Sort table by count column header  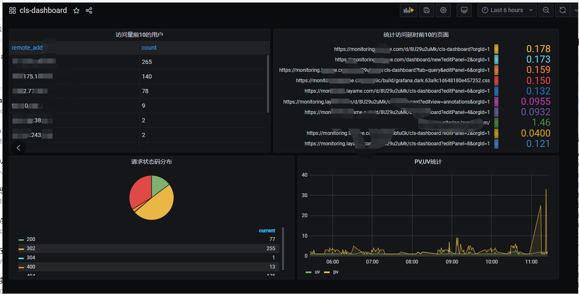coord(149,48)
